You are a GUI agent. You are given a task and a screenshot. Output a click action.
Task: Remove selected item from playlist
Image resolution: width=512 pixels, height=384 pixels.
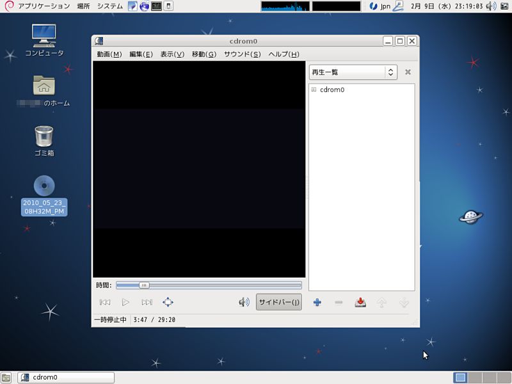(x=339, y=302)
